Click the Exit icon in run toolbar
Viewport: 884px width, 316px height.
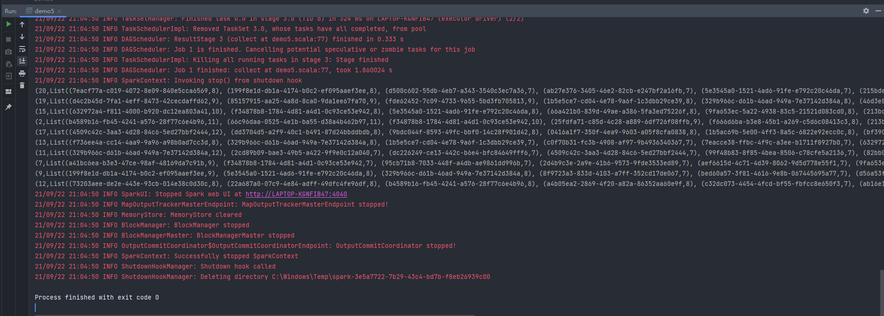pos(8,76)
